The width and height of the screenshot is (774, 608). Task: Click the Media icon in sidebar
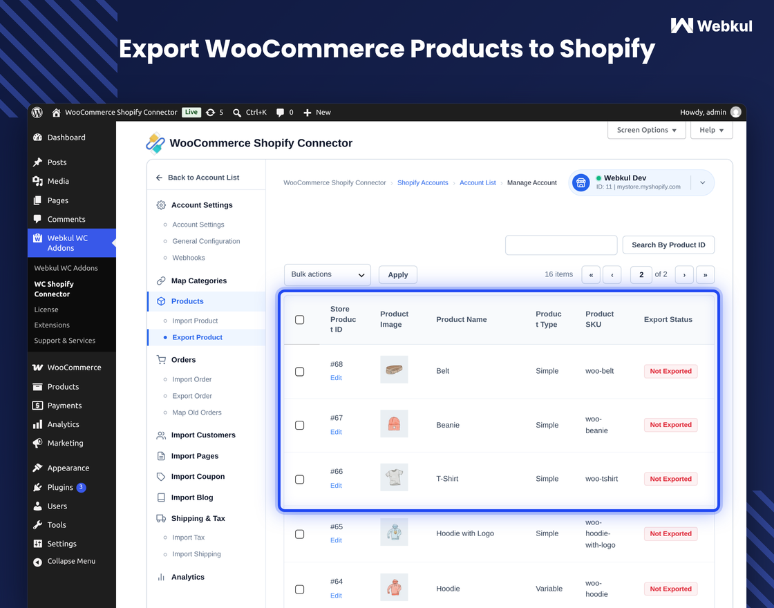[37, 181]
